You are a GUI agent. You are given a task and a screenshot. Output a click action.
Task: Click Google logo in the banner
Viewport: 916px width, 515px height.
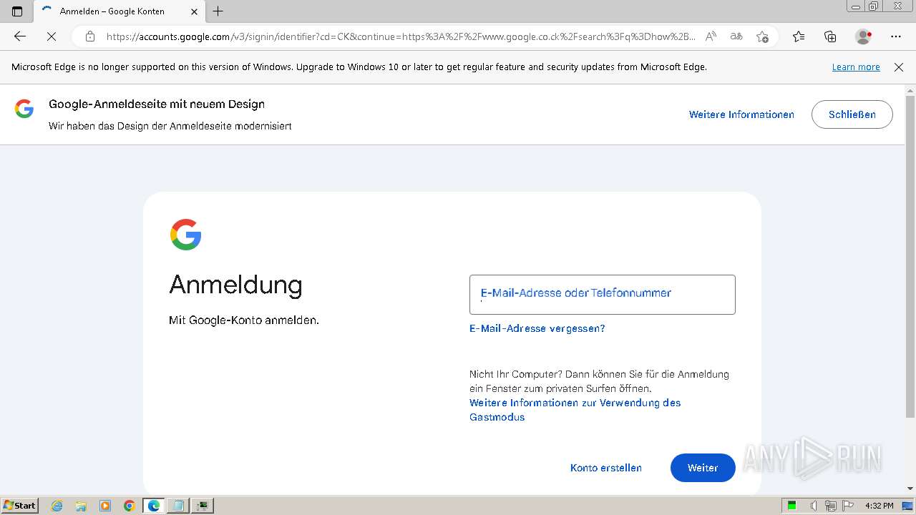pyautogui.click(x=24, y=109)
